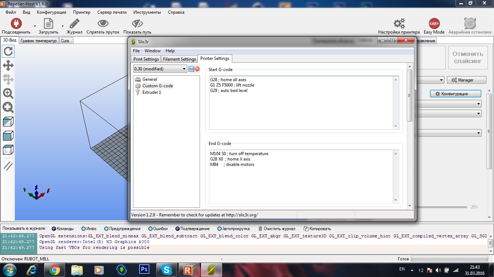
Task: Open Google Chrome from the taskbar
Action: [55, 269]
